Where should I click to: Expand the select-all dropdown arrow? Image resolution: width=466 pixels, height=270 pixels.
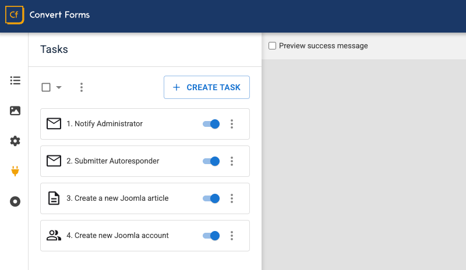click(x=59, y=87)
